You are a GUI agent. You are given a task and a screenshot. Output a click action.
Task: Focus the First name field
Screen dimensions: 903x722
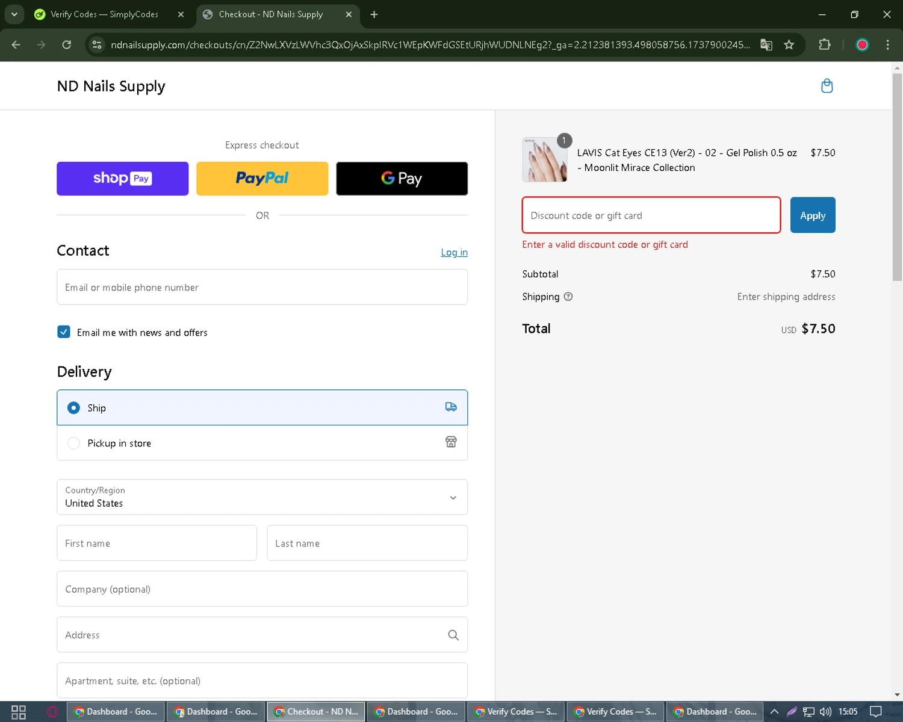157,543
